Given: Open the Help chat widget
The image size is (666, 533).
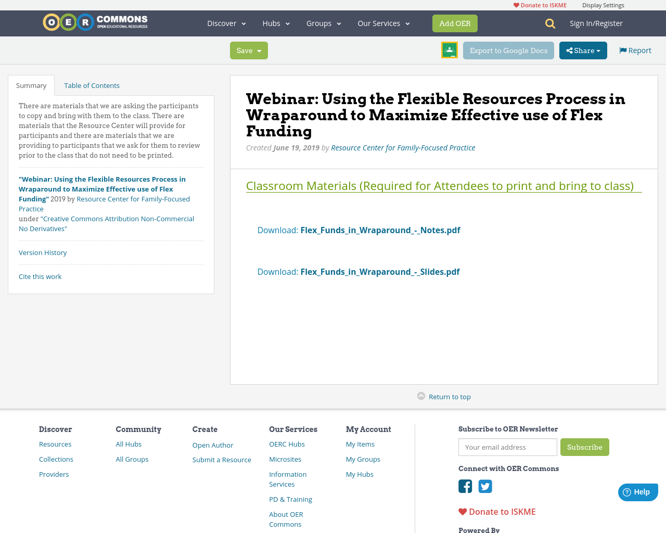Looking at the screenshot, I should pos(637,491).
